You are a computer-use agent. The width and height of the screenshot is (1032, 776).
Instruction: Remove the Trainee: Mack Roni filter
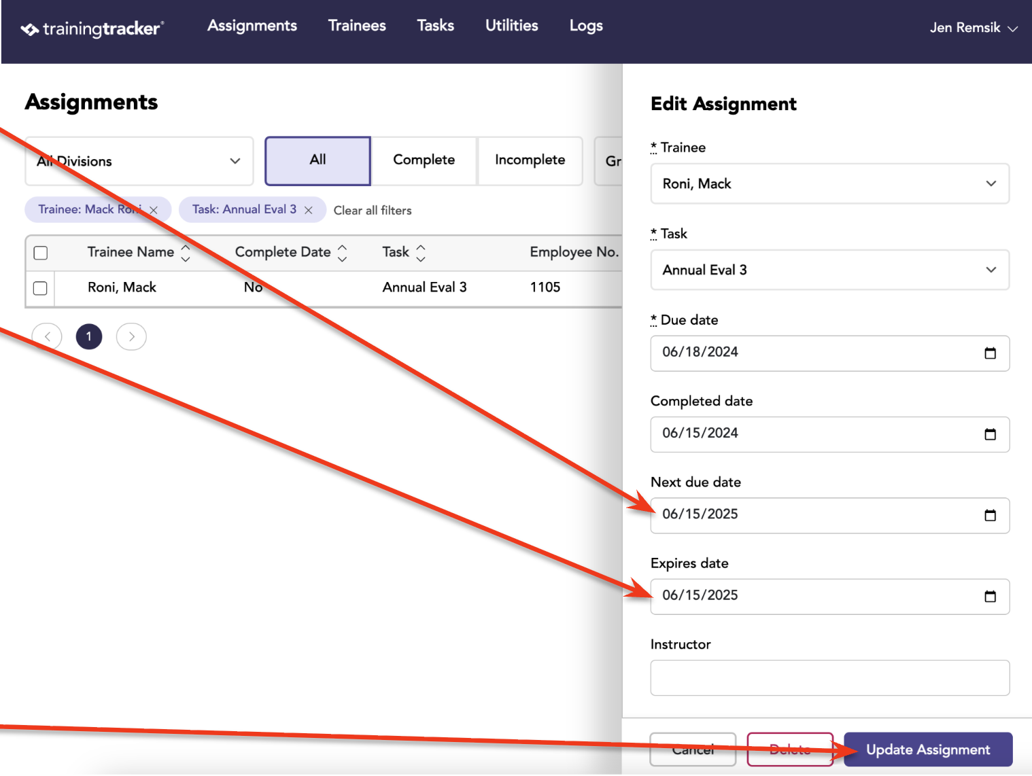154,210
